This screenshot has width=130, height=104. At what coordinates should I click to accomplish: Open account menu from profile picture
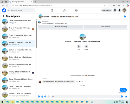tap(125, 10)
